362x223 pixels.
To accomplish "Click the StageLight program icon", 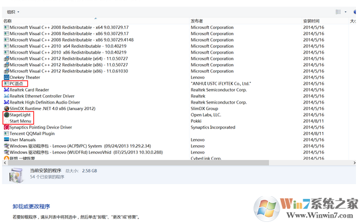I will pos(7,115).
